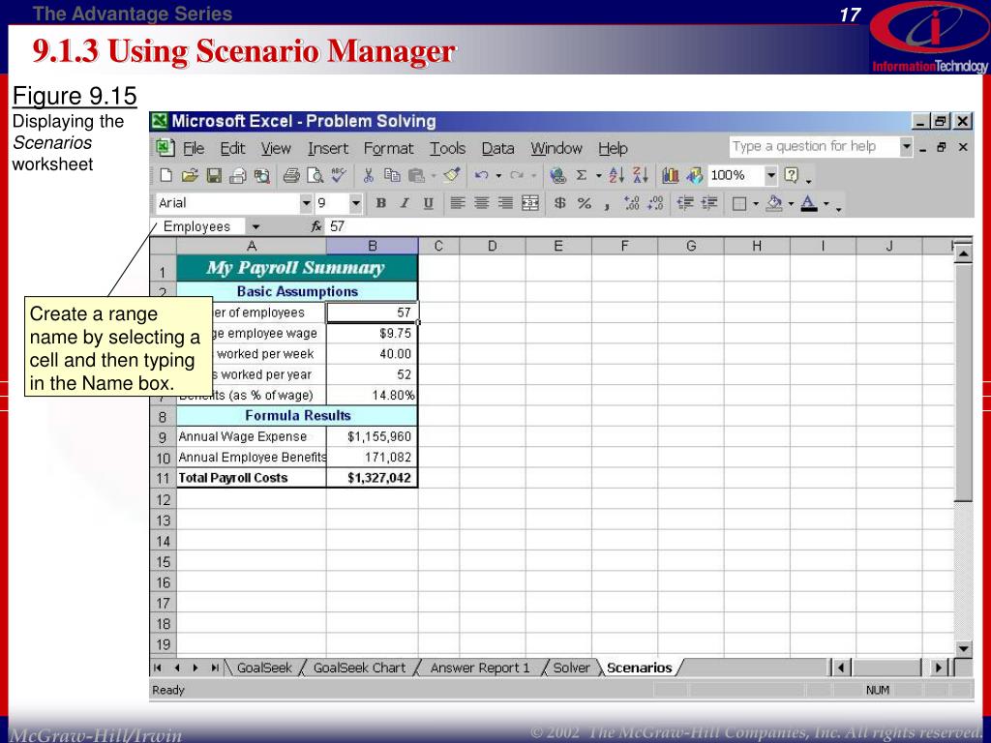Viewport: 991px width, 743px height.
Task: Open the Borders dropdown arrow
Action: (755, 203)
